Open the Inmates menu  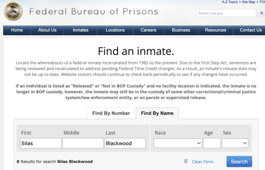(x=81, y=30)
